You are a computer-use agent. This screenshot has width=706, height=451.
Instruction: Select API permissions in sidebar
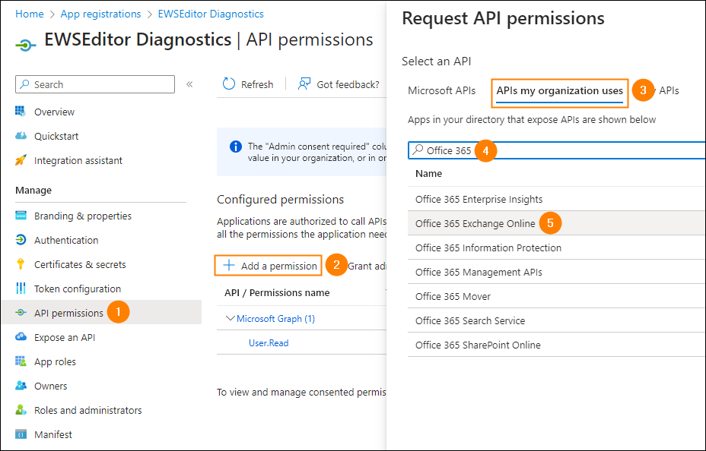coord(101,312)
